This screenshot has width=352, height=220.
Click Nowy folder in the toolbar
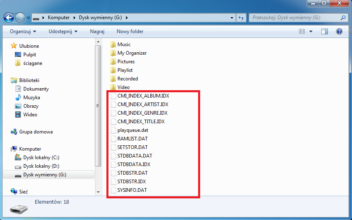[x=130, y=31]
